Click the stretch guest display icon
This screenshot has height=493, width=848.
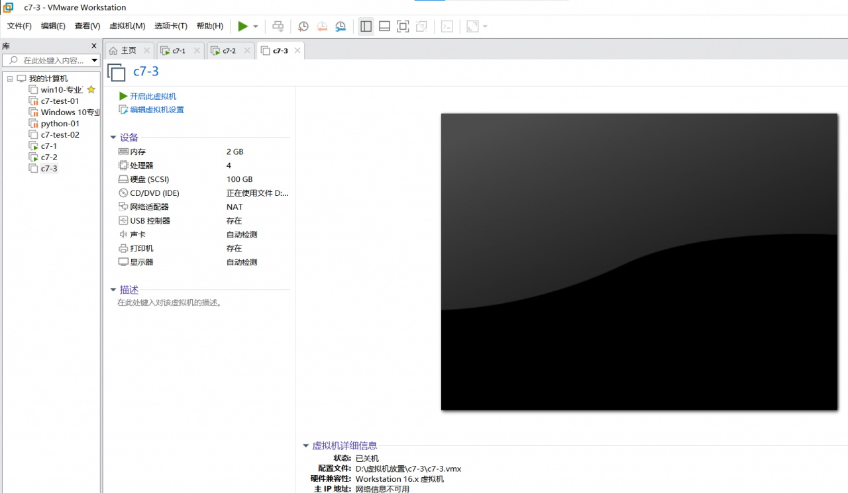pos(472,26)
